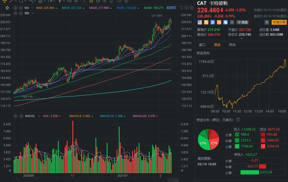The image size is (288, 182).
Task: Open the MA indicator dropdown arrow
Action: 32,8
